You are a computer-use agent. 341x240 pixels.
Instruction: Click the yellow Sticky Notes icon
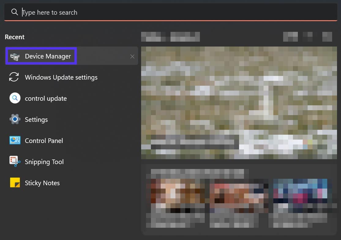click(15, 183)
